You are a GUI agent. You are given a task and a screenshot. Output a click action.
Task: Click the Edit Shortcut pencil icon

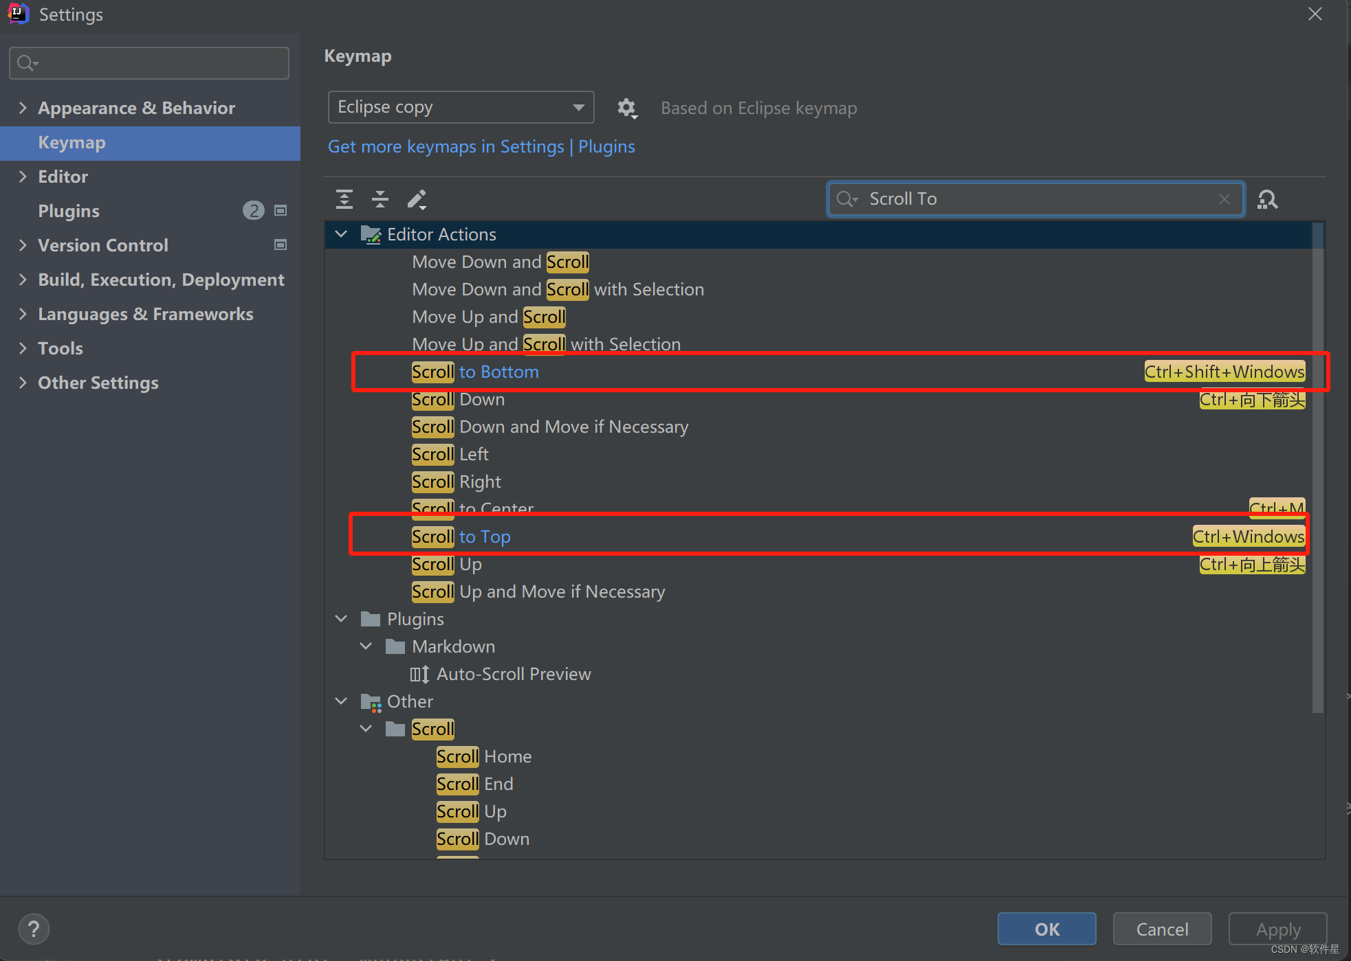click(x=417, y=199)
